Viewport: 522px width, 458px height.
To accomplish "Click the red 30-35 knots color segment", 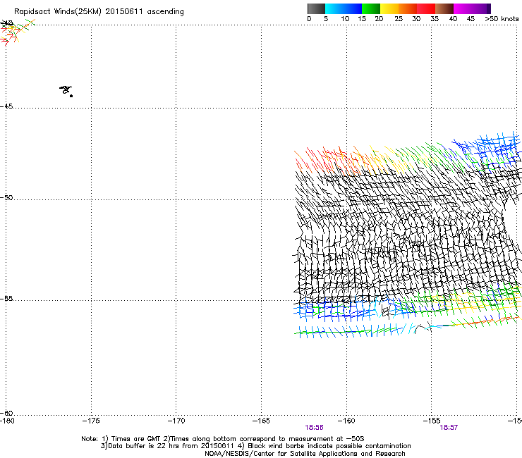I will point(426,8).
